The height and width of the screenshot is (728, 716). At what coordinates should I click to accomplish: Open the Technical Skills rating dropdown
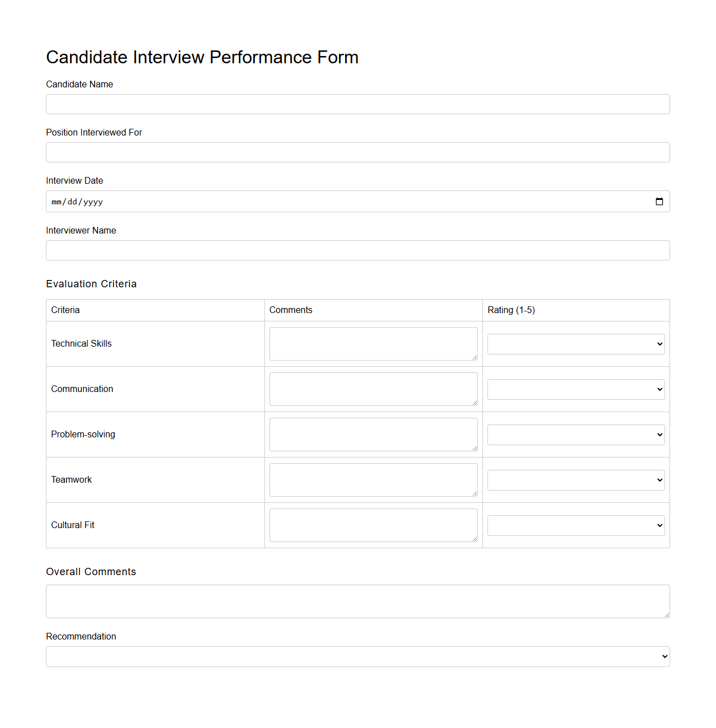point(575,343)
